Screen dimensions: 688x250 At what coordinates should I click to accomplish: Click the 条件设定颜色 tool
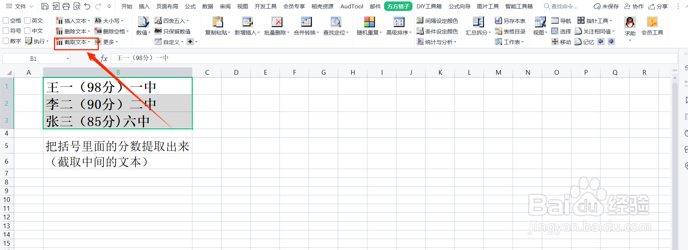point(437,31)
